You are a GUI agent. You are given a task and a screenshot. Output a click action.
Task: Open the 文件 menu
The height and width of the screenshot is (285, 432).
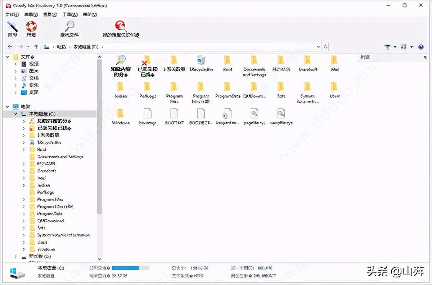coord(12,14)
